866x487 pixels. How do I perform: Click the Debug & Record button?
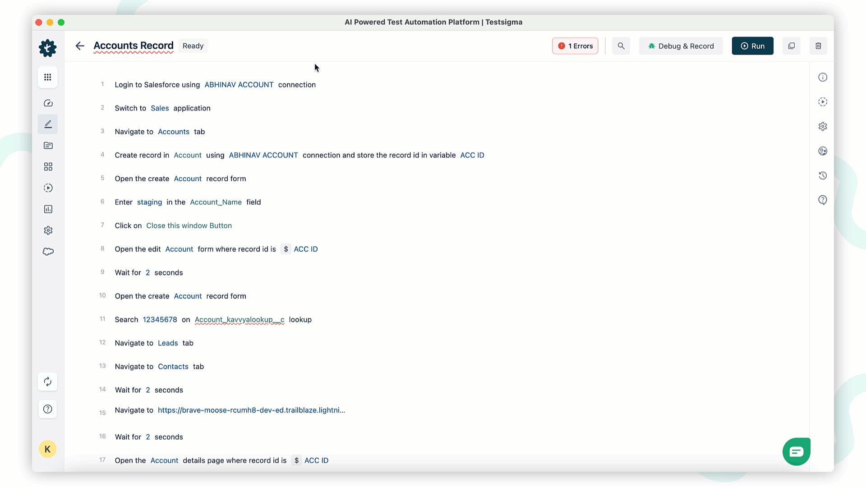681,46
